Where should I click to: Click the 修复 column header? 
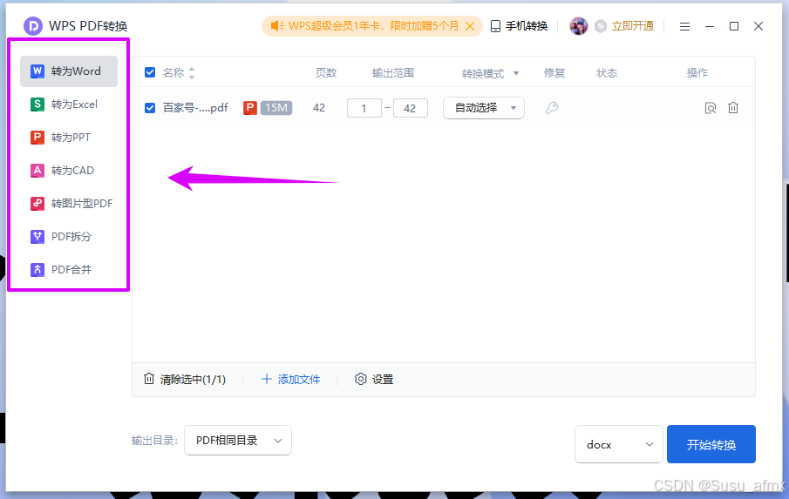554,73
